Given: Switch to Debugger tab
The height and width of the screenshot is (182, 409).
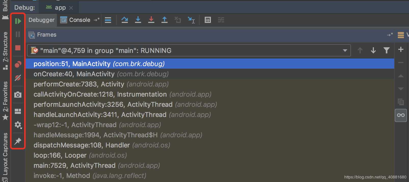Looking at the screenshot, I should tap(42, 20).
